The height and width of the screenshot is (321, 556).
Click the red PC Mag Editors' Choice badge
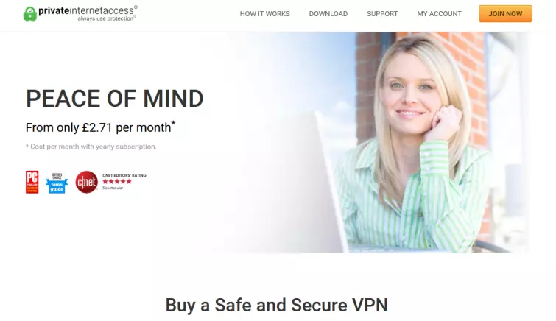pyautogui.click(x=32, y=182)
